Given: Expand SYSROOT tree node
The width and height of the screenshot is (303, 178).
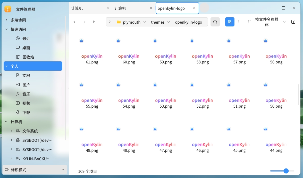Looking at the screenshot, I should coord(11,149).
